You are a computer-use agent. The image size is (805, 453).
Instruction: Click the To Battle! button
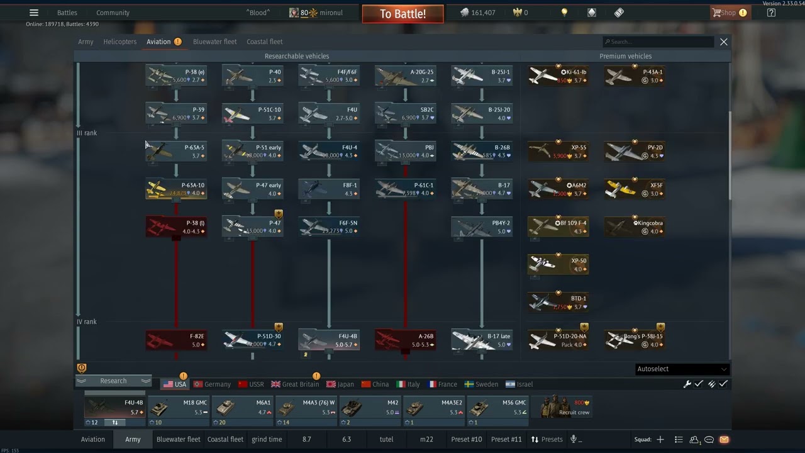click(x=402, y=14)
